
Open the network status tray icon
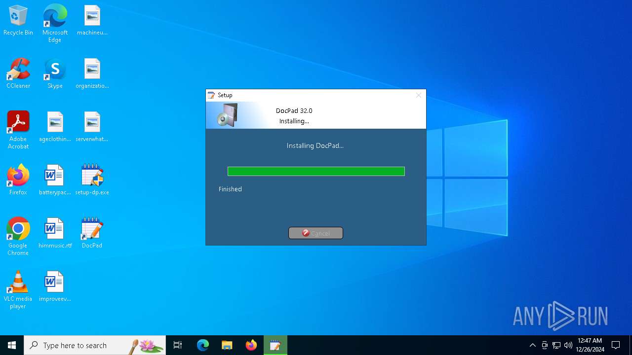click(556, 345)
